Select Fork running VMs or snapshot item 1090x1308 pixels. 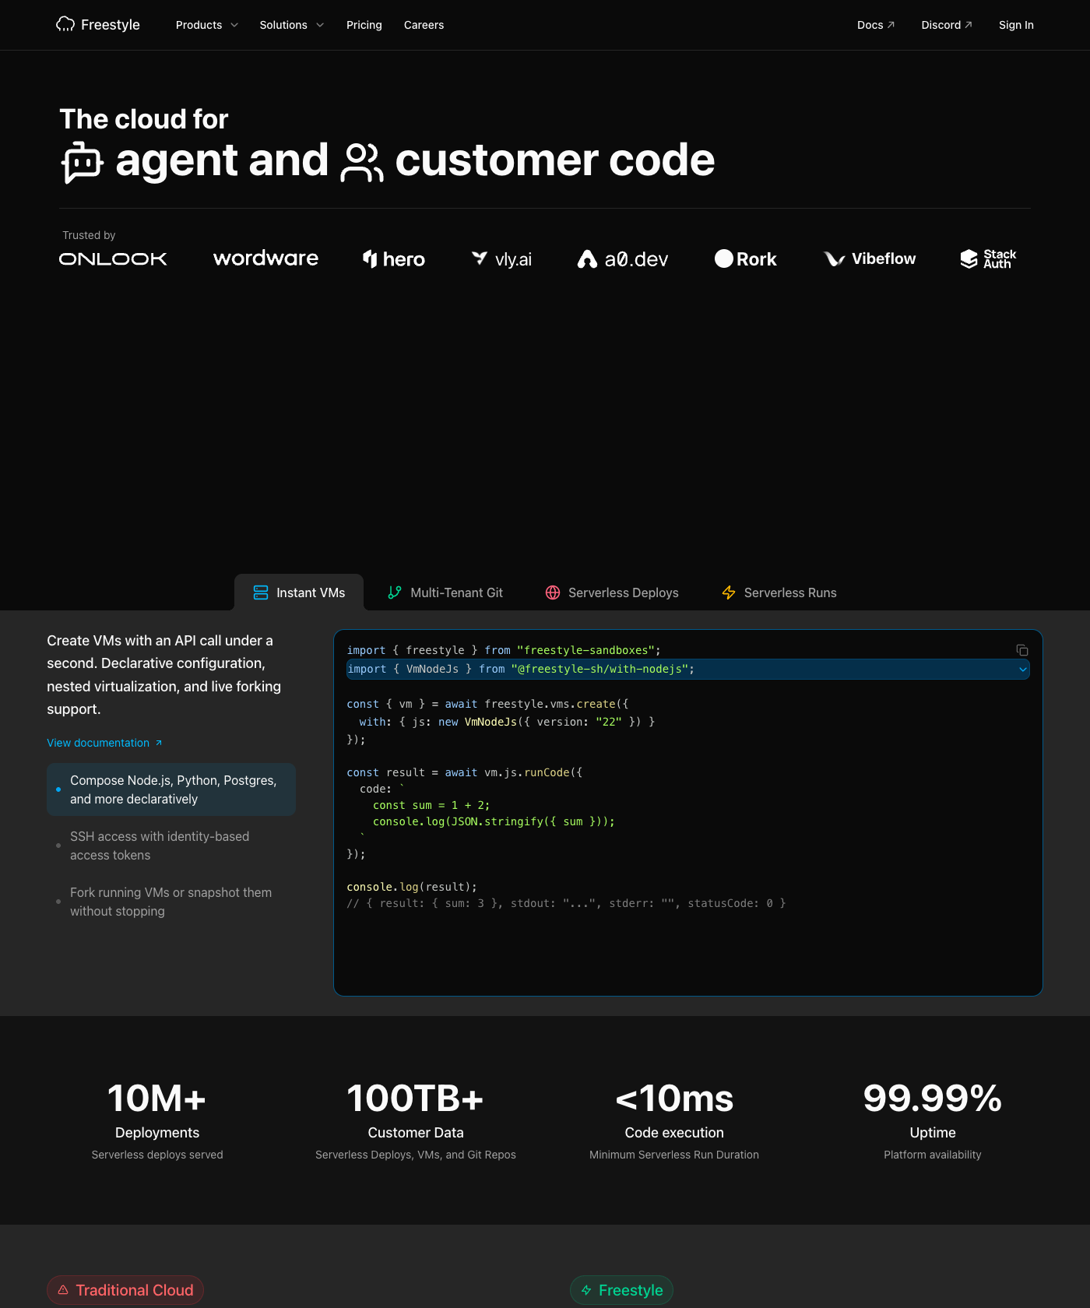pyautogui.click(x=171, y=902)
